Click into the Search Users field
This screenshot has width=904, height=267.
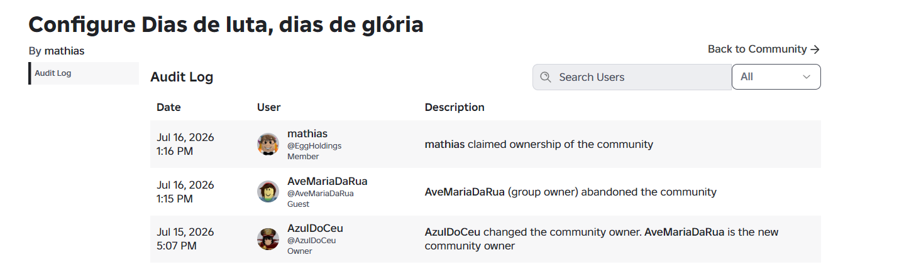click(632, 77)
